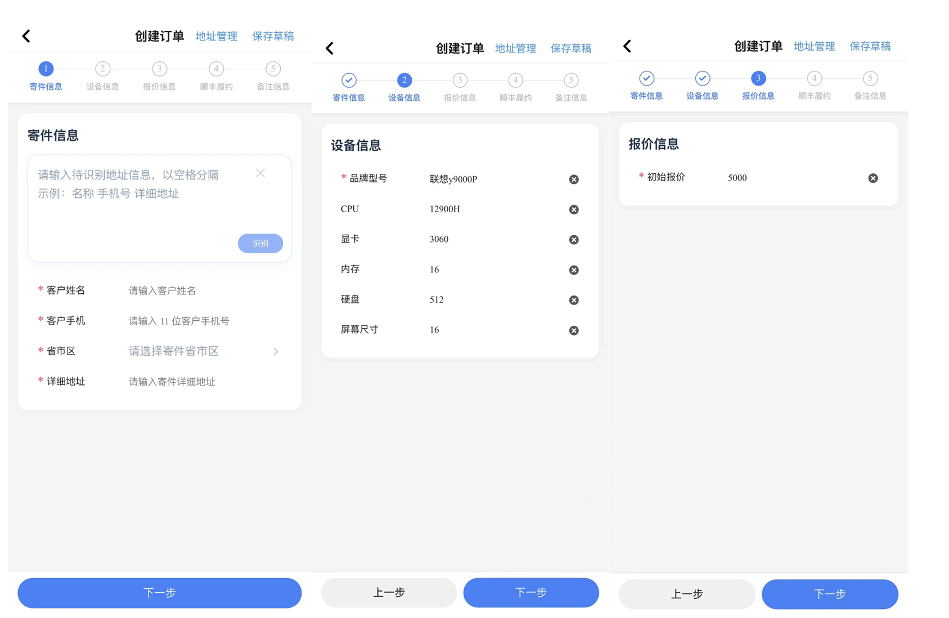The height and width of the screenshot is (618, 949).
Task: Go back from the first 寄件信息 screen
Action: pyautogui.click(x=26, y=36)
